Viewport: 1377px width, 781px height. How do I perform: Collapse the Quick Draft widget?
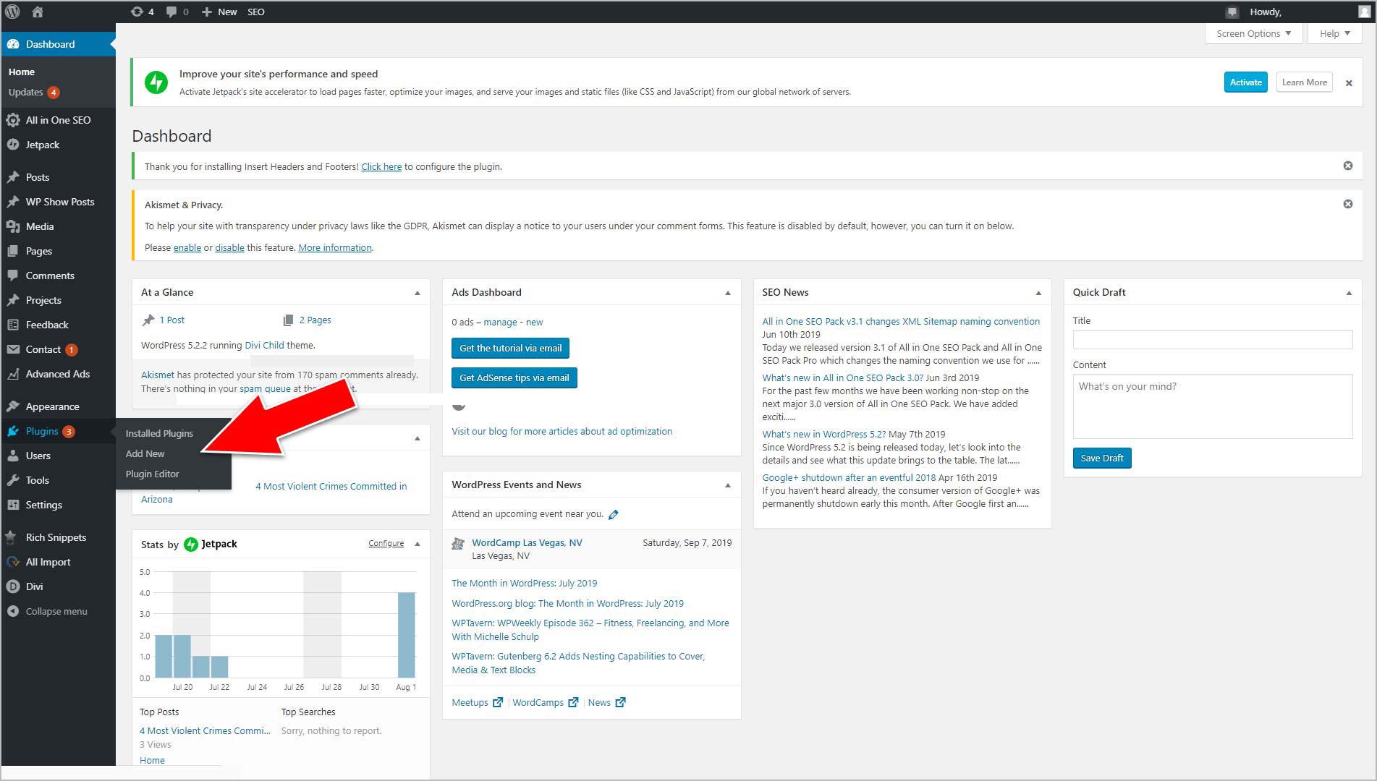[1349, 293]
